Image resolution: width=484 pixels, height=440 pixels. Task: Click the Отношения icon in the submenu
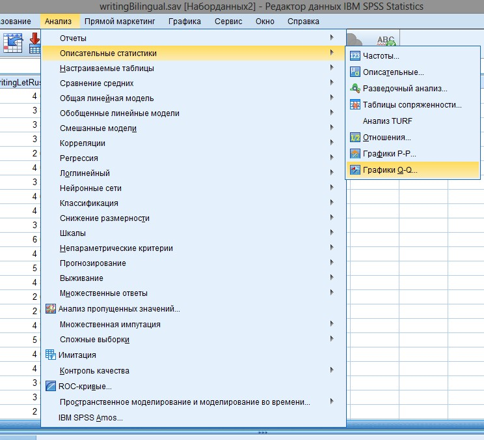tap(355, 138)
